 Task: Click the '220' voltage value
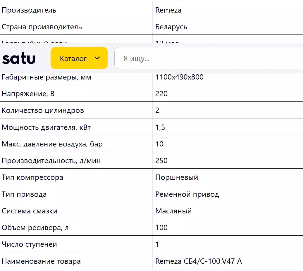(161, 94)
